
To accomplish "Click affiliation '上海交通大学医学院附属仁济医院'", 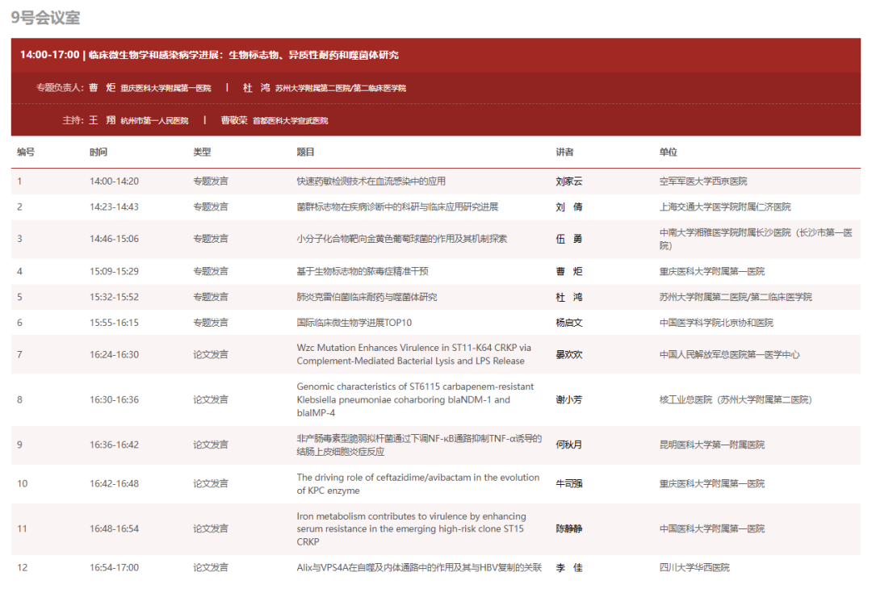I will (725, 207).
